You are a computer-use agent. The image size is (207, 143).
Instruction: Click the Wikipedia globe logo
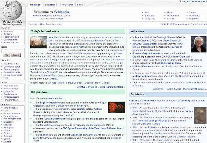(x=12, y=10)
